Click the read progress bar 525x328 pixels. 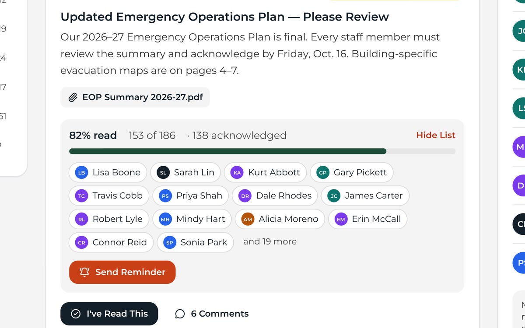[262, 151]
